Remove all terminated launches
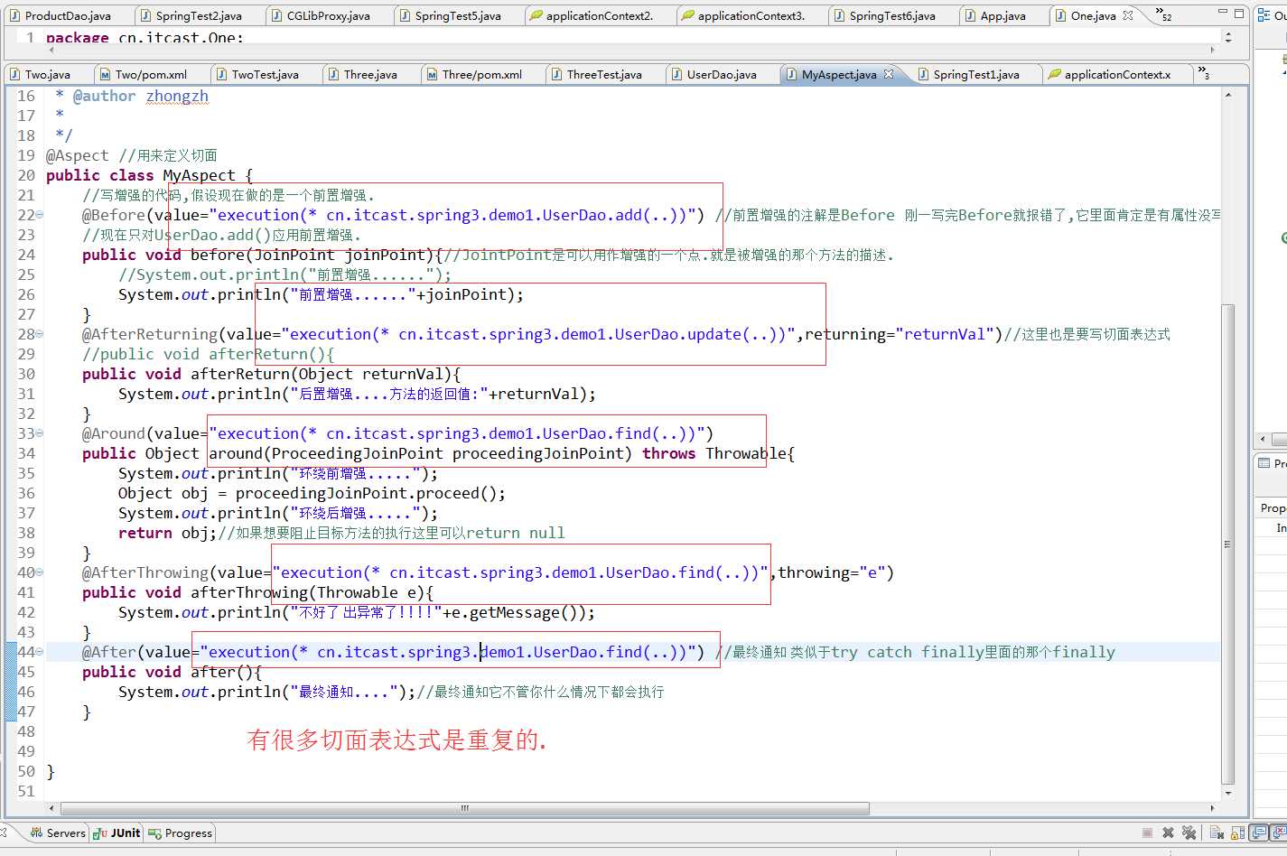Image resolution: width=1287 pixels, height=856 pixels. [1189, 833]
